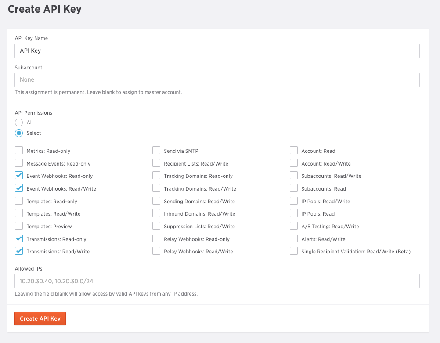440x343 pixels.
Task: Enable Tracking Domains: Read/Write
Action: (x=156, y=188)
